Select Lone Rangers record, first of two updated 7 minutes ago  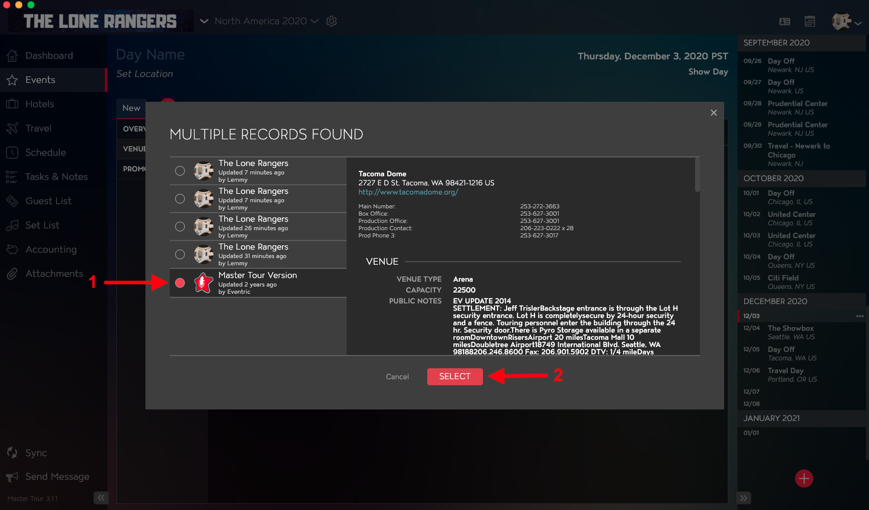[180, 171]
